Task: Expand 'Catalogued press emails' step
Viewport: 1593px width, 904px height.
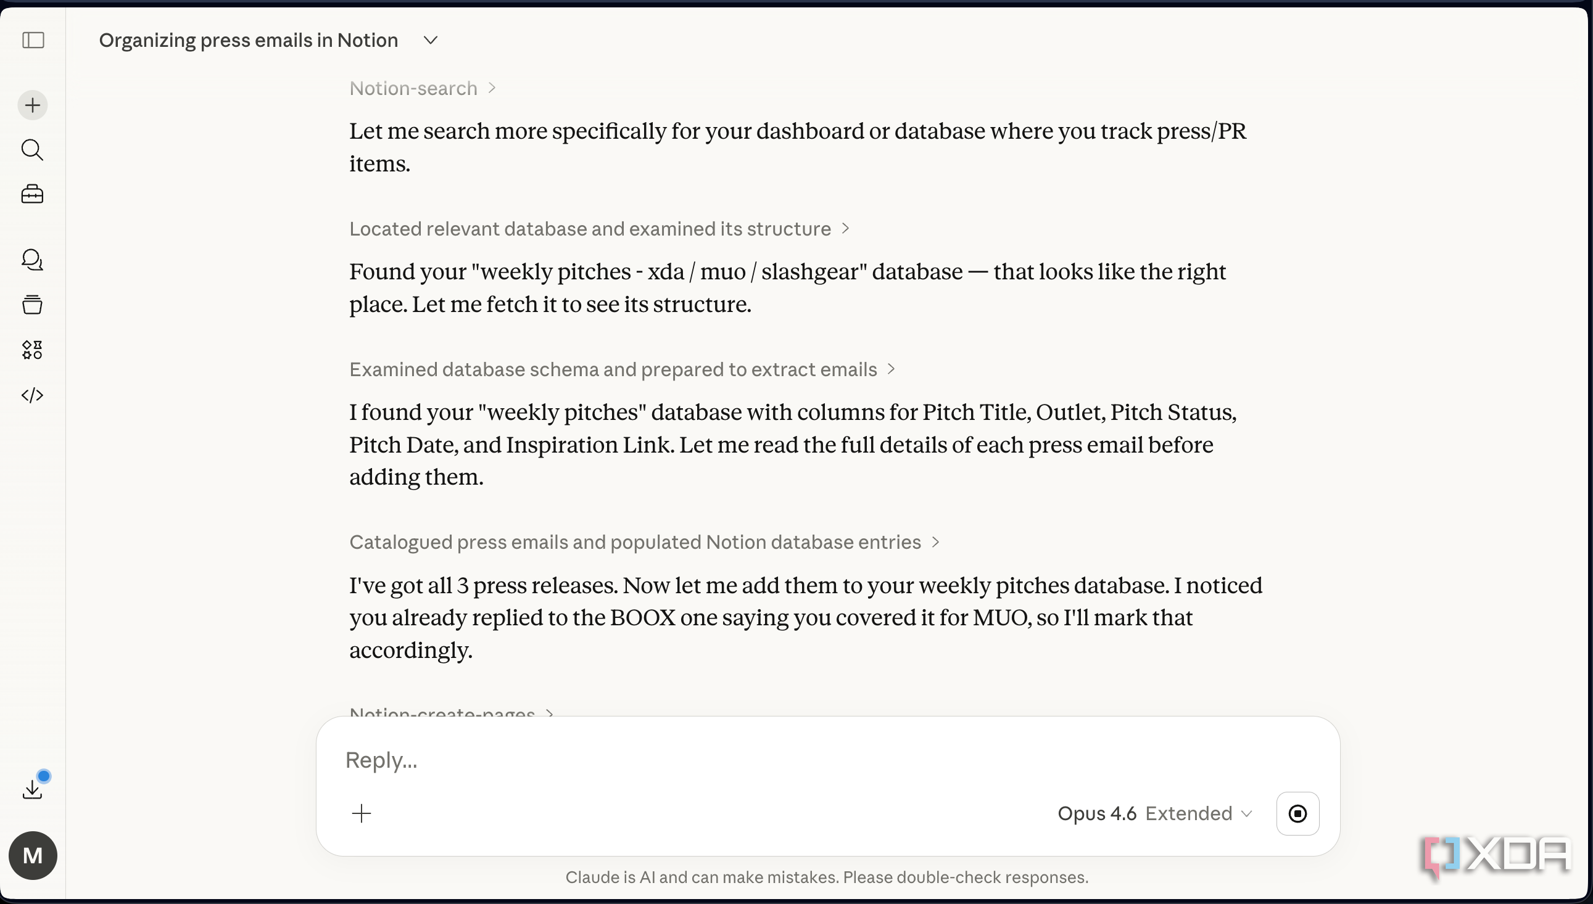Action: pyautogui.click(x=644, y=542)
